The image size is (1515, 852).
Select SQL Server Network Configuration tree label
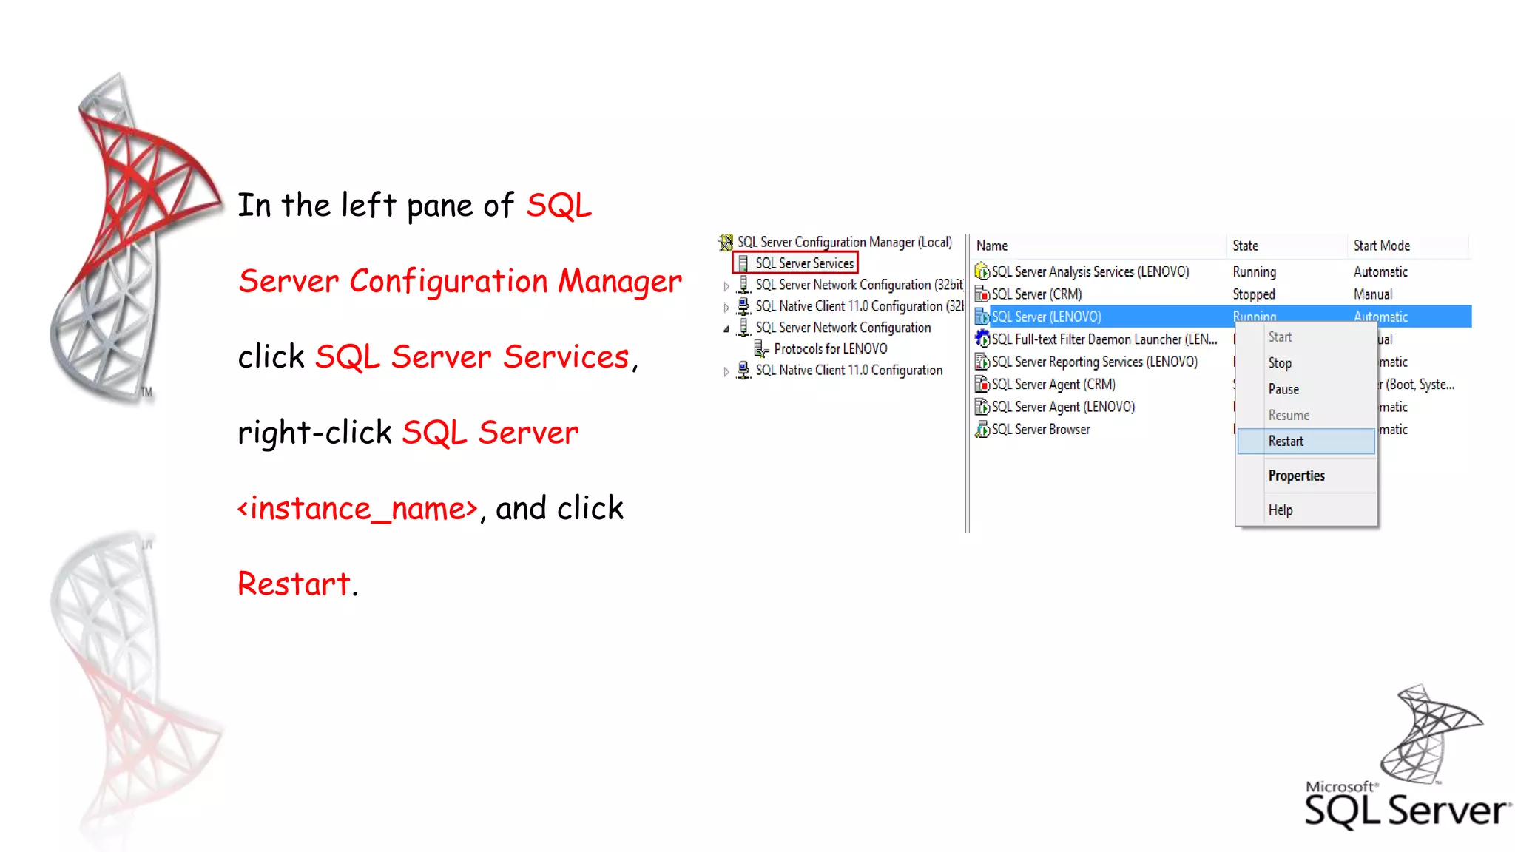[843, 328]
